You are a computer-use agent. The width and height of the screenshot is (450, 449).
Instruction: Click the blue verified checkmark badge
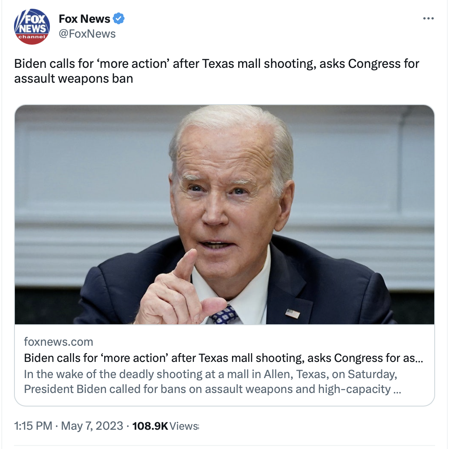pos(119,19)
